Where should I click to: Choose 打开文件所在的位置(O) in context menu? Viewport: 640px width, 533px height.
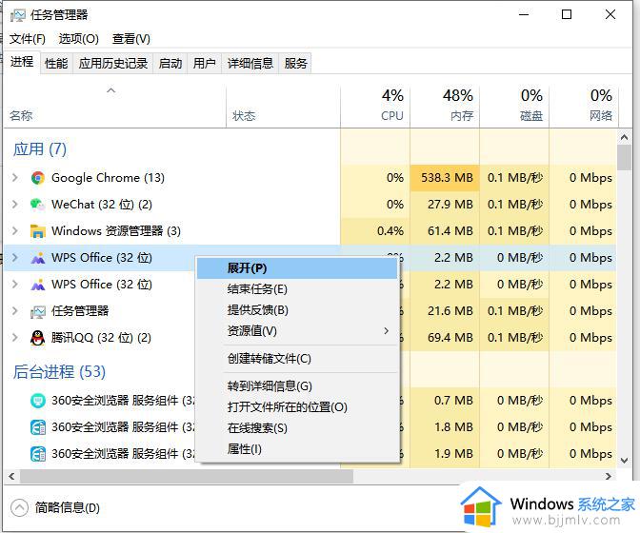pos(297,407)
